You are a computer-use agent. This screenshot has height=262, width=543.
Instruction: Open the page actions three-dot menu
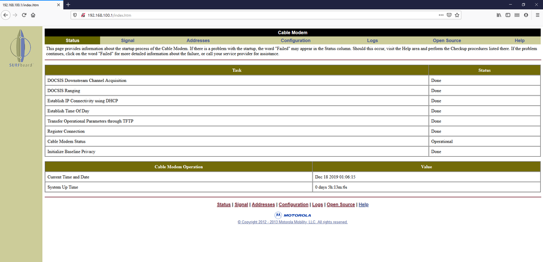click(441, 15)
